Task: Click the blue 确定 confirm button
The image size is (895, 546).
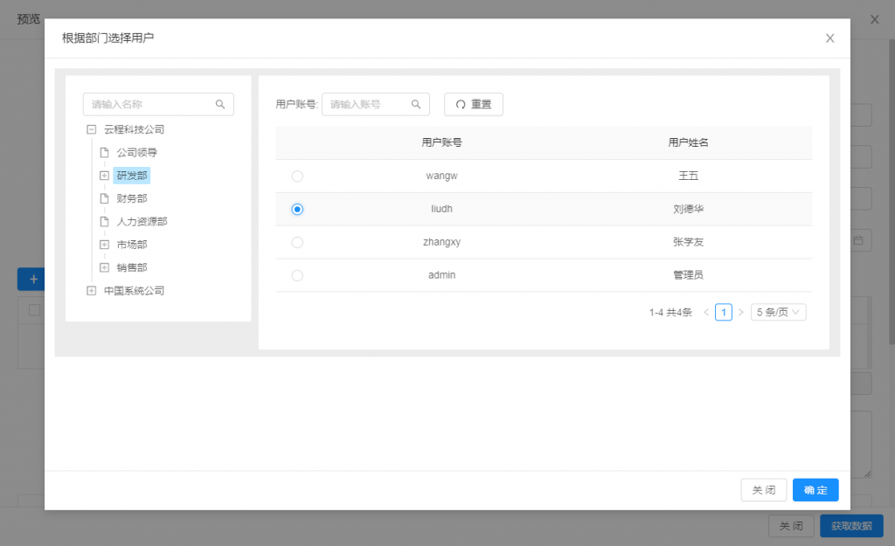Action: tap(815, 490)
